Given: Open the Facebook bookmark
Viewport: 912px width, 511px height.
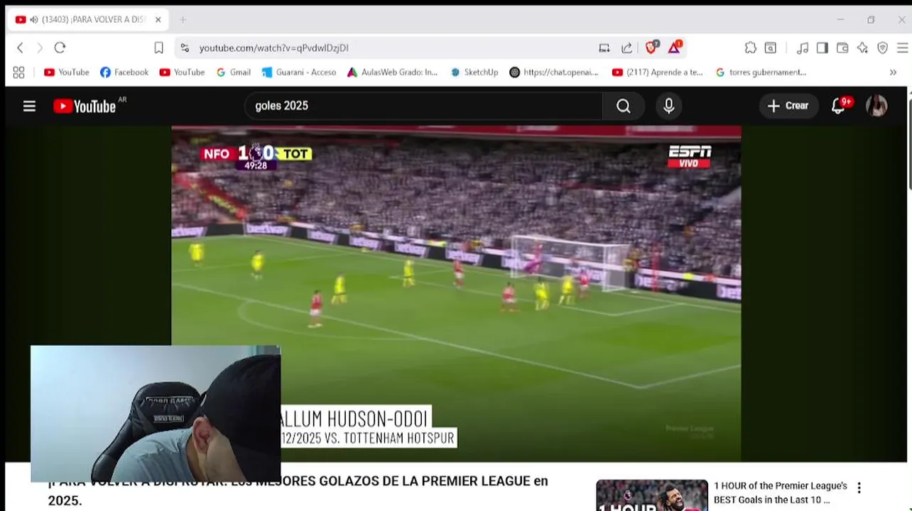Looking at the screenshot, I should pos(124,72).
